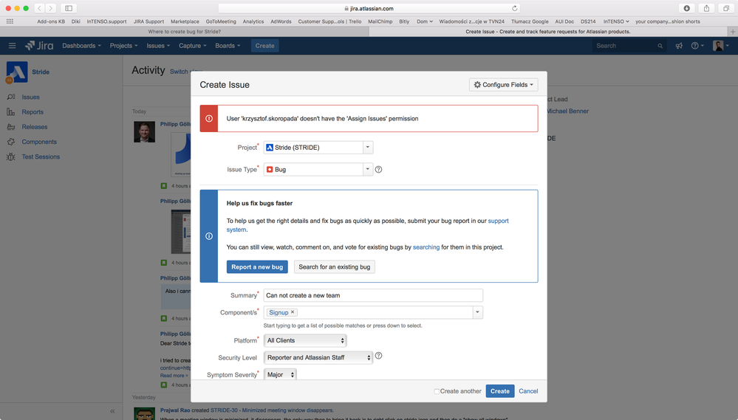Open the Boards menu

(228, 46)
